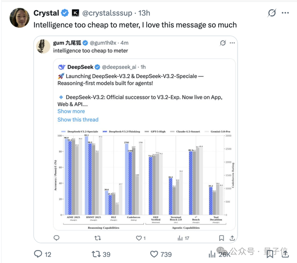This screenshot has width=297, height=263.
Task: Open the Show this thread link
Action: pyautogui.click(x=77, y=119)
